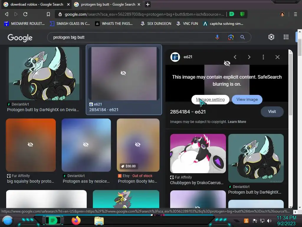
Task: Click the Manage setting button
Action: click(210, 100)
